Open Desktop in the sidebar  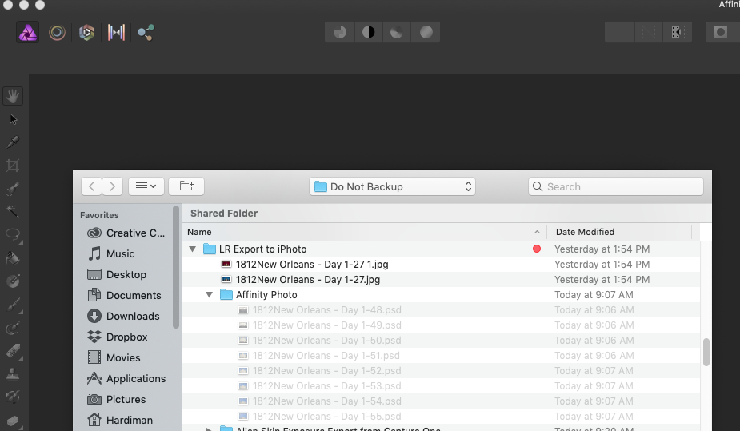pos(117,274)
